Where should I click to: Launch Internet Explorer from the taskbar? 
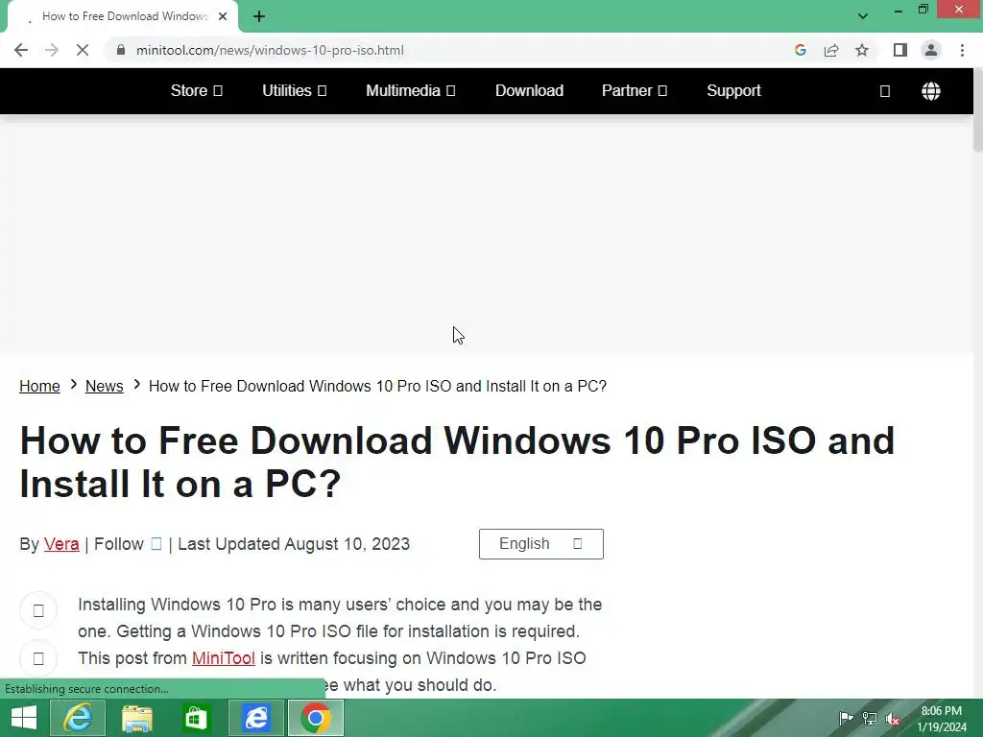click(x=78, y=718)
